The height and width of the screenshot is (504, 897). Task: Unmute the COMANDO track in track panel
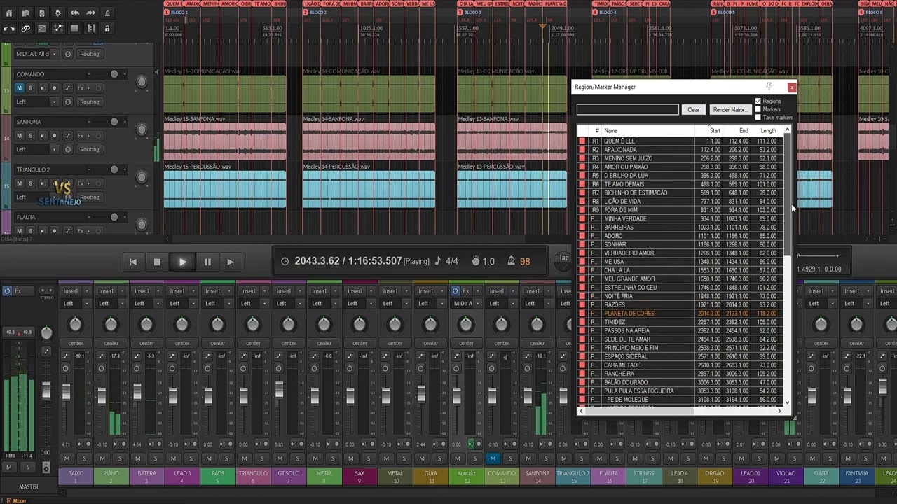[19, 88]
